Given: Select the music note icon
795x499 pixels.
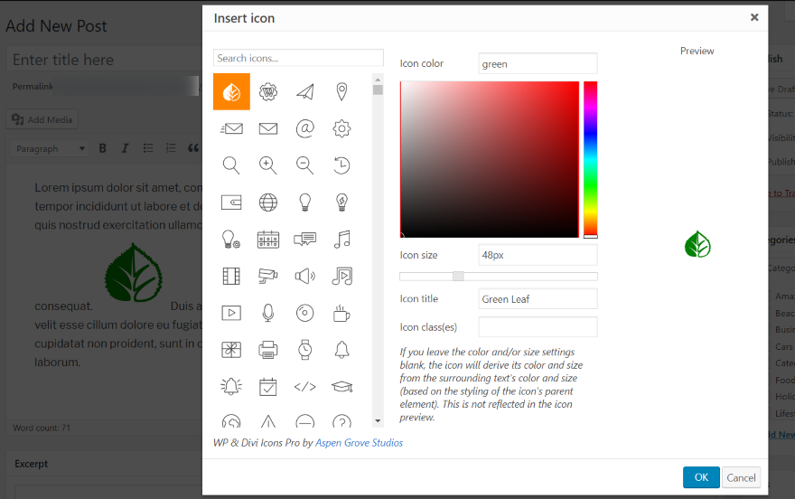Looking at the screenshot, I should click(341, 239).
